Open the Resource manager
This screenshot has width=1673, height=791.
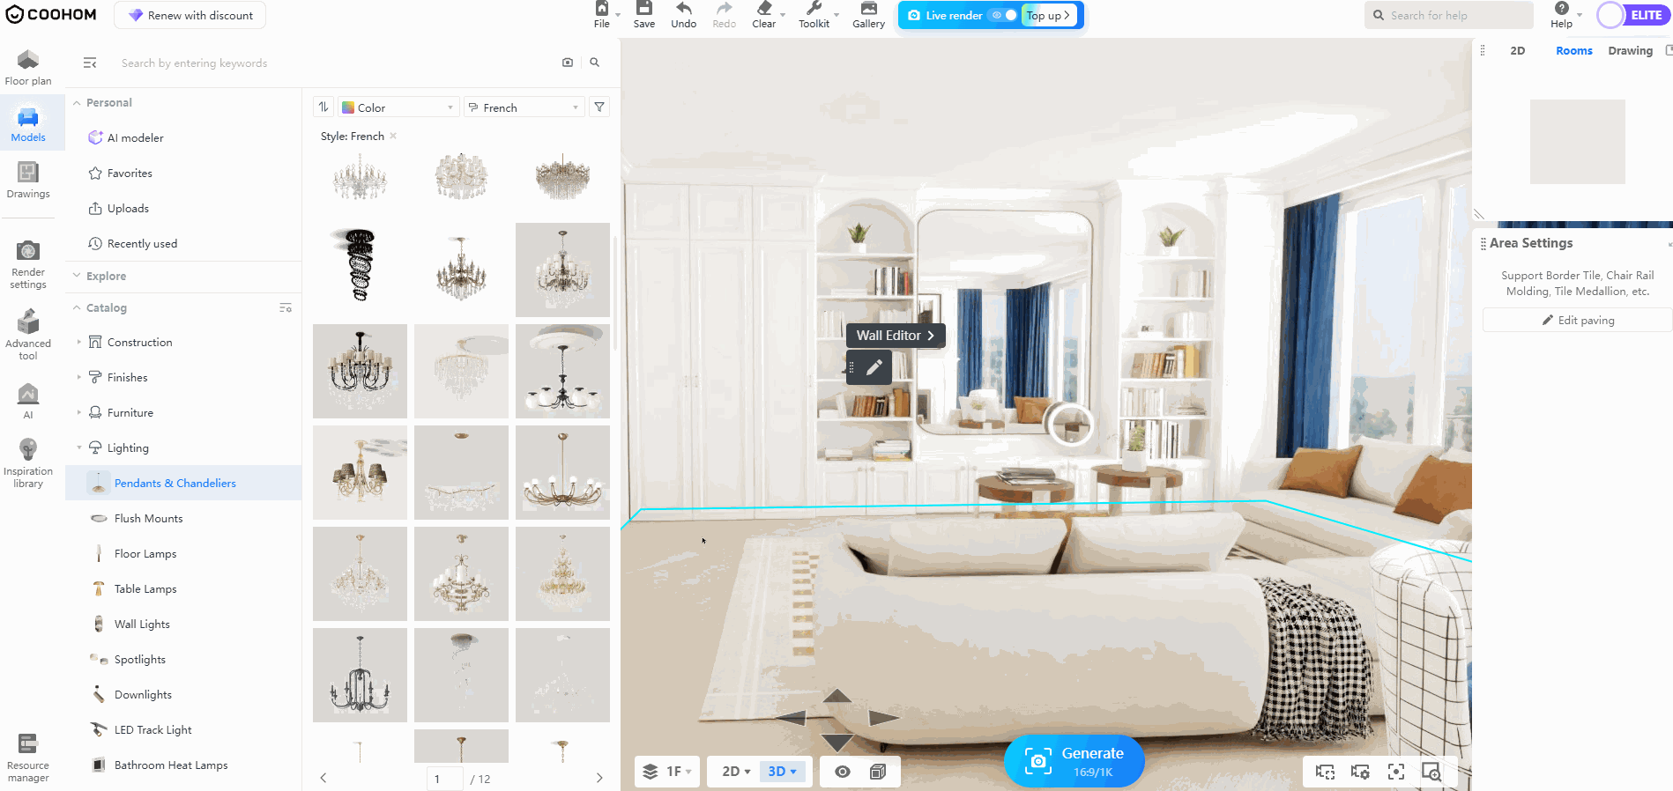pos(28,758)
